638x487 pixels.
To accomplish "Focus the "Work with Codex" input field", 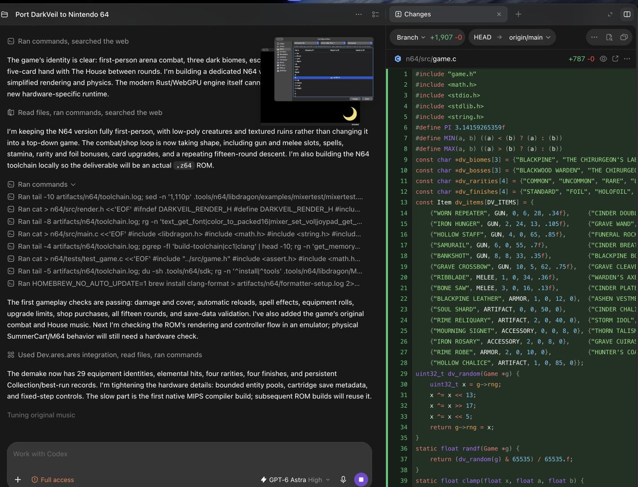I will pos(189,454).
